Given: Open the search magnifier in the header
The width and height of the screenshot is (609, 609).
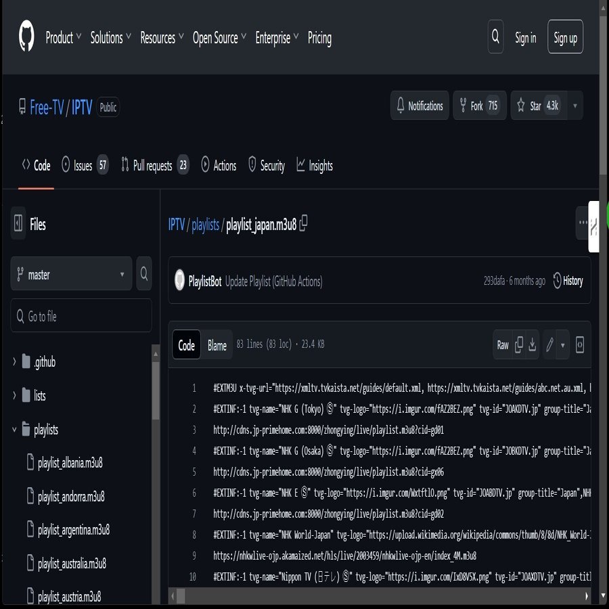Looking at the screenshot, I should 495,37.
